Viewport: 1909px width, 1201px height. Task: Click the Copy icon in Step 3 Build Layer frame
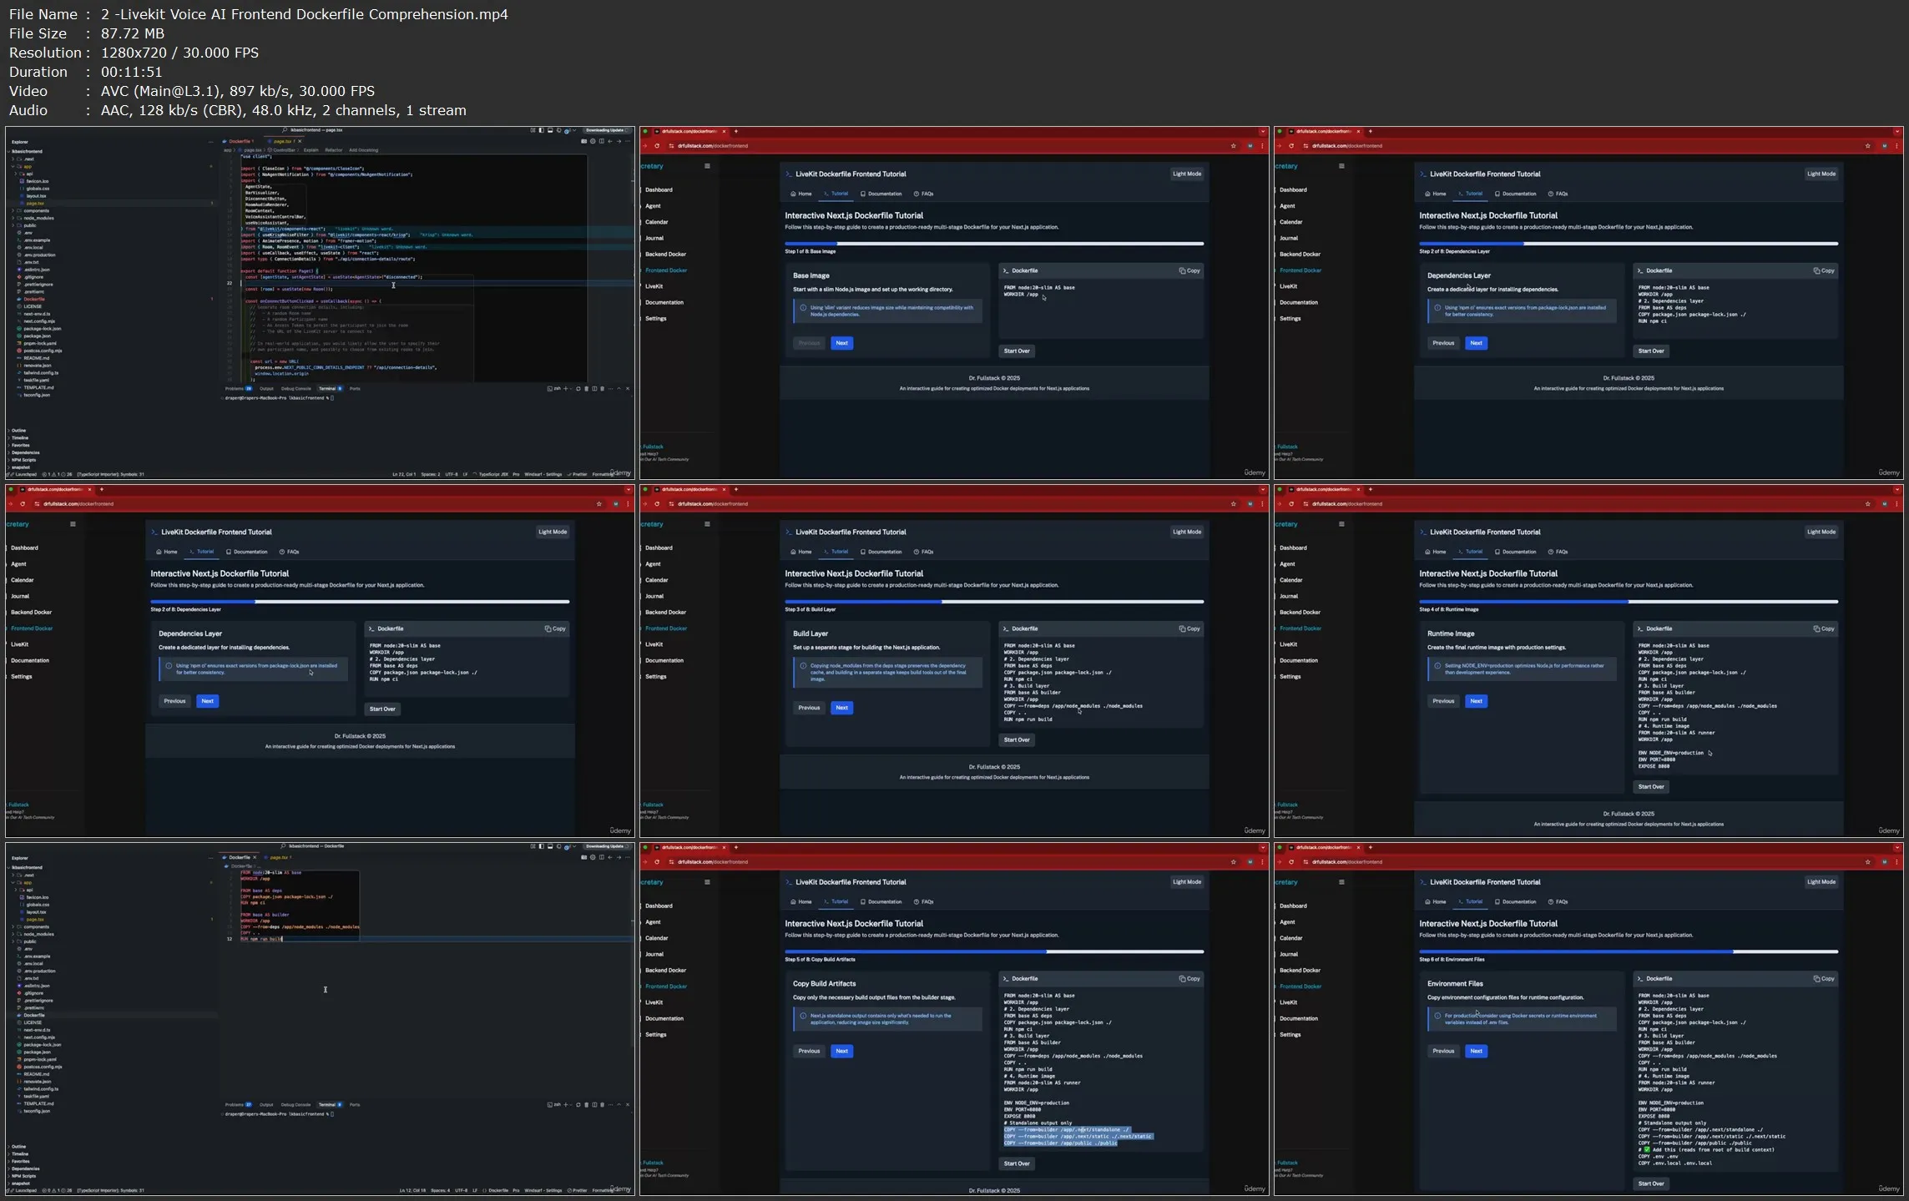click(1182, 628)
